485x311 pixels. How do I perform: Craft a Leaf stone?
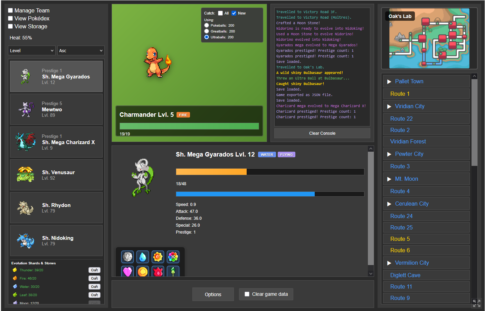(x=94, y=295)
